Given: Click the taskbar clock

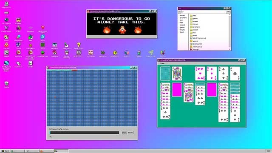Looking at the screenshot, I should 268,151.
